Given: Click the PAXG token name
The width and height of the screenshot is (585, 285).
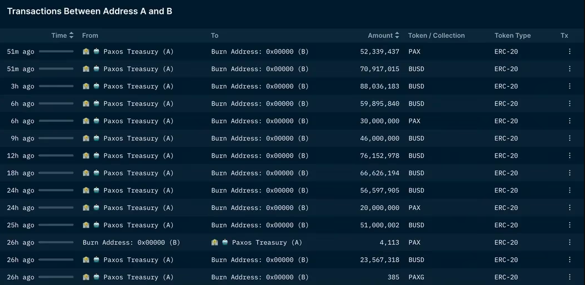Looking at the screenshot, I should tap(416, 277).
